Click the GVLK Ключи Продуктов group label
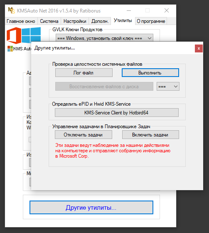209x233 pixels. (x=77, y=30)
